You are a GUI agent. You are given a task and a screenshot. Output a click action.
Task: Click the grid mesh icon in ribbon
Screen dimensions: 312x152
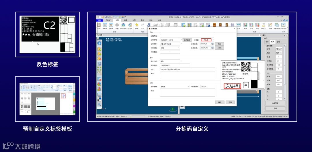[232, 25]
